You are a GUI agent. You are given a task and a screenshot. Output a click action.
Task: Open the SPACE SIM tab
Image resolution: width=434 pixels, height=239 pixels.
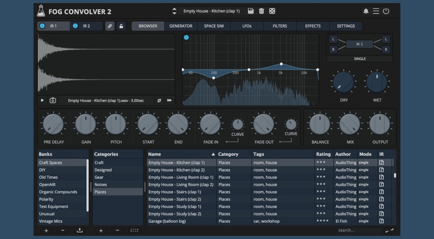tap(214, 26)
